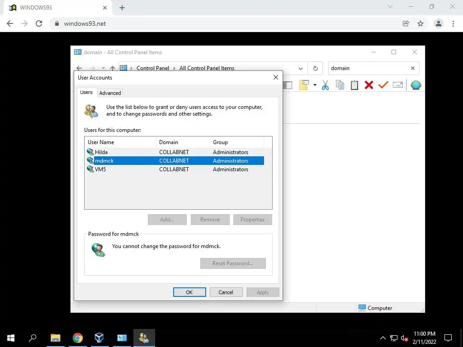
Task: Click the Cut scissors icon in toolbar
Action: click(325, 85)
